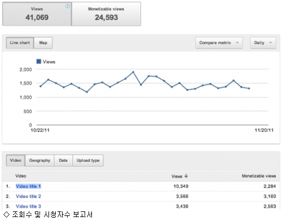Select the Geography tab

tap(39, 161)
